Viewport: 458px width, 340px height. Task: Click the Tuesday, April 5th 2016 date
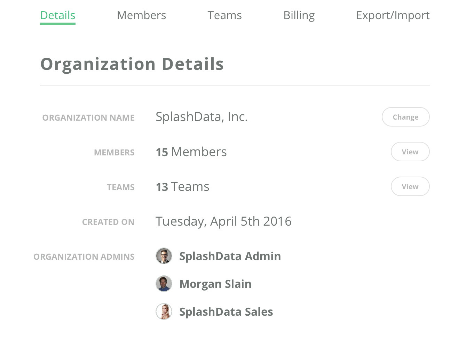point(223,221)
